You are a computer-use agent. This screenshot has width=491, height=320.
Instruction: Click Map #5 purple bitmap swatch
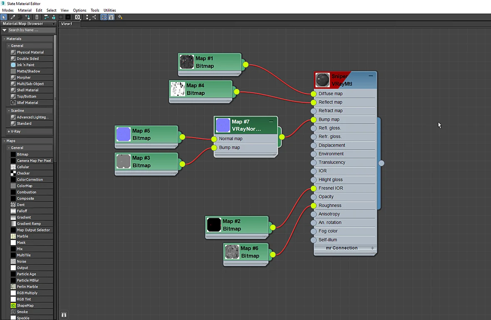[x=124, y=134]
